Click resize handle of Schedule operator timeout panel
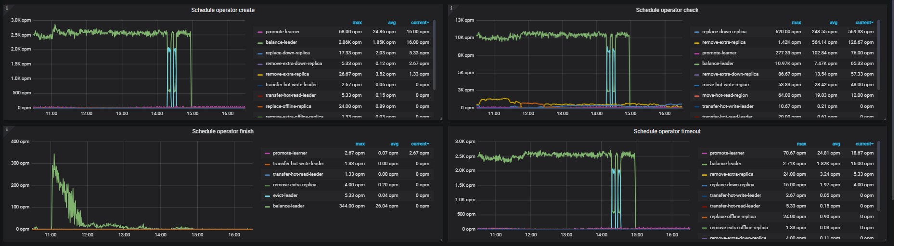Image resolution: width=899 pixels, height=246 pixels. tap(884, 239)
